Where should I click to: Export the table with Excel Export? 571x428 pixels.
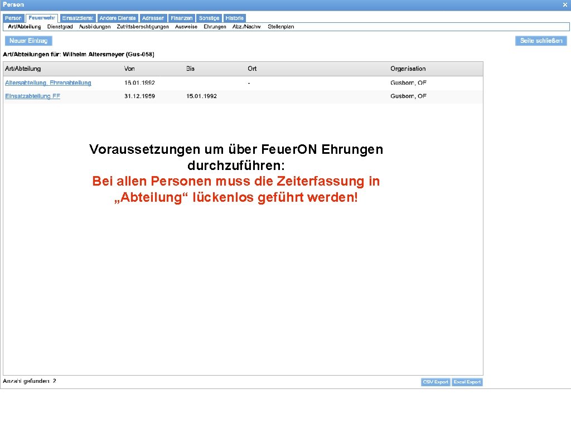(x=467, y=382)
